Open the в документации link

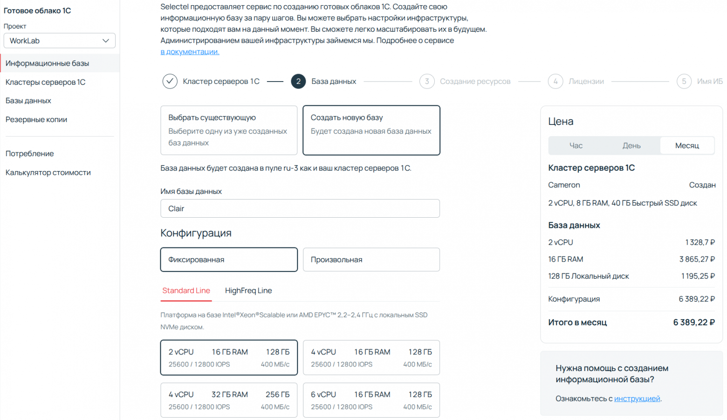click(190, 52)
